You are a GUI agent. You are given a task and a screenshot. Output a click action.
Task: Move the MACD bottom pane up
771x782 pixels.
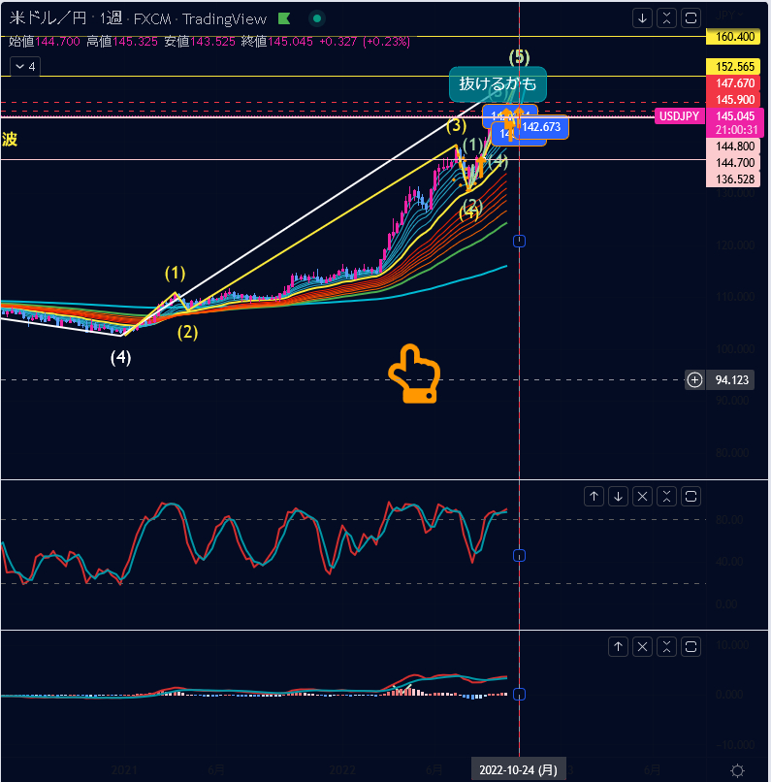tap(618, 646)
